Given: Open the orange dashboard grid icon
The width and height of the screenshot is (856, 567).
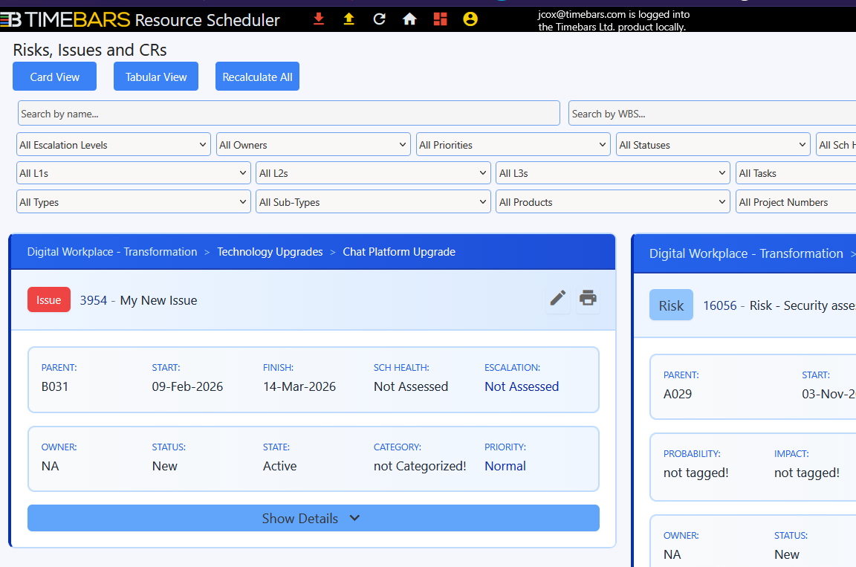Looking at the screenshot, I should tap(440, 19).
